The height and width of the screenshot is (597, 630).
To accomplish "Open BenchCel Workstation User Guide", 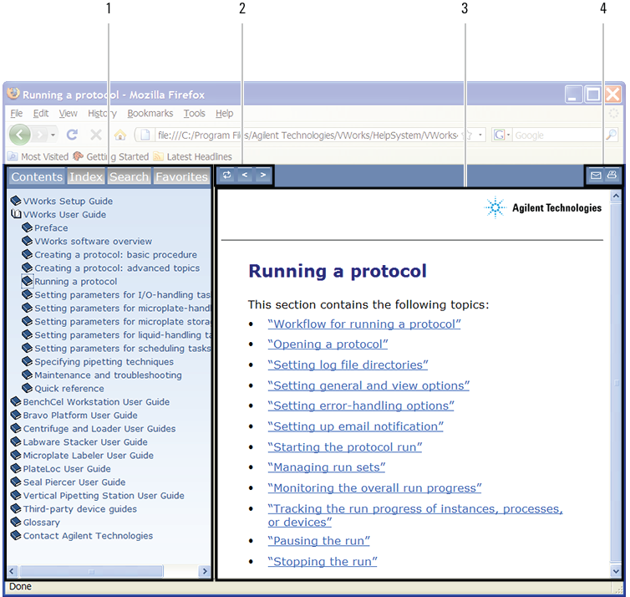I will (96, 401).
